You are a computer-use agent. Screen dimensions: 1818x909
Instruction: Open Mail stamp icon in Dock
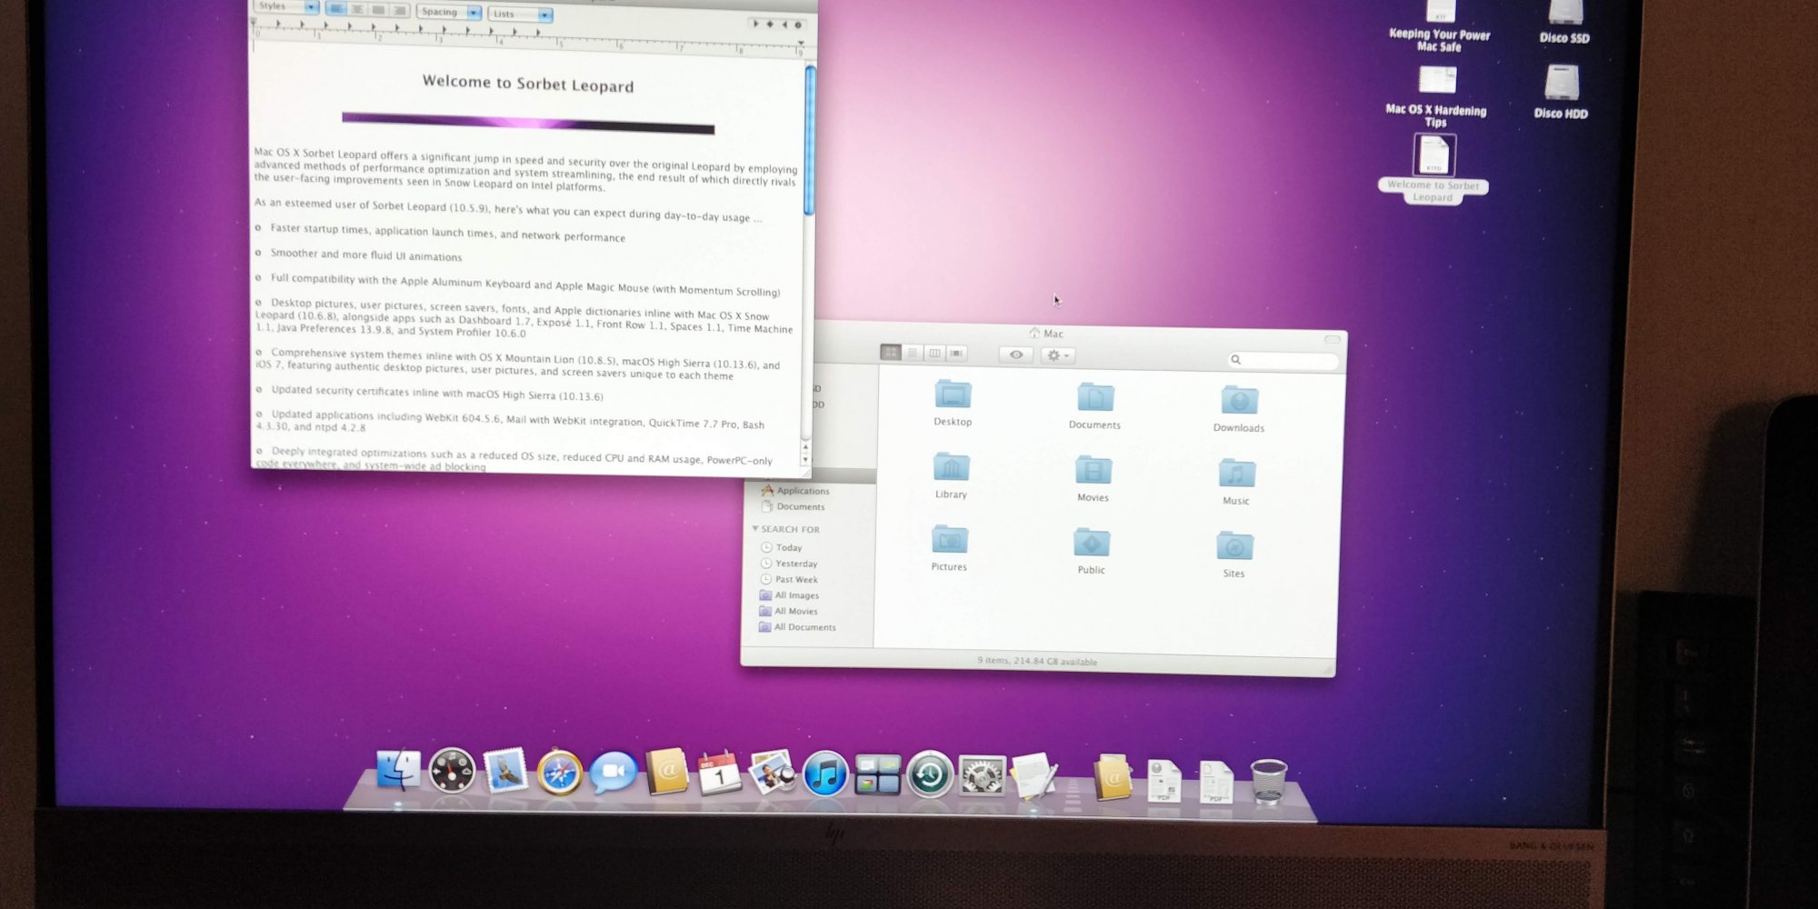coord(504,771)
